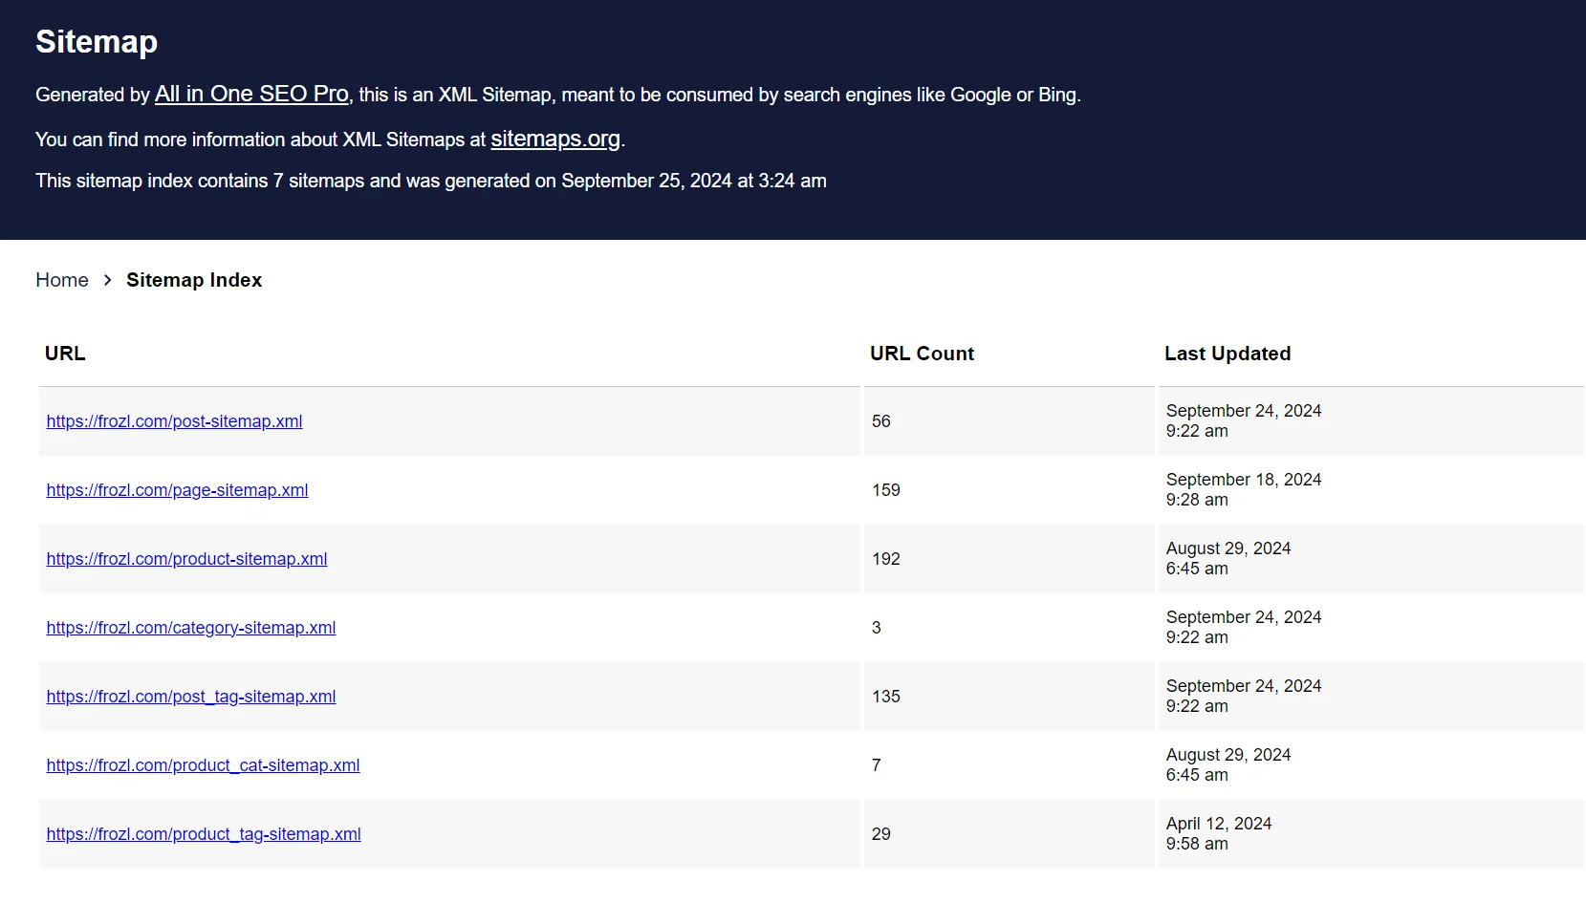This screenshot has height=903, width=1586.
Task: Go to Home in the breadcrumb
Action: pyautogui.click(x=62, y=280)
